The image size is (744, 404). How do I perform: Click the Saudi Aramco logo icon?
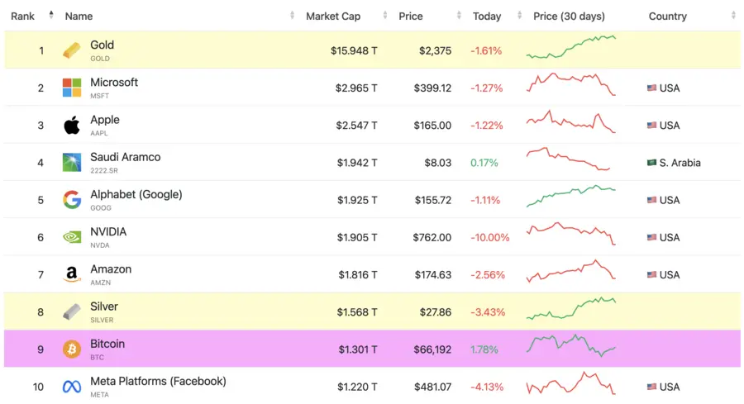(x=72, y=162)
